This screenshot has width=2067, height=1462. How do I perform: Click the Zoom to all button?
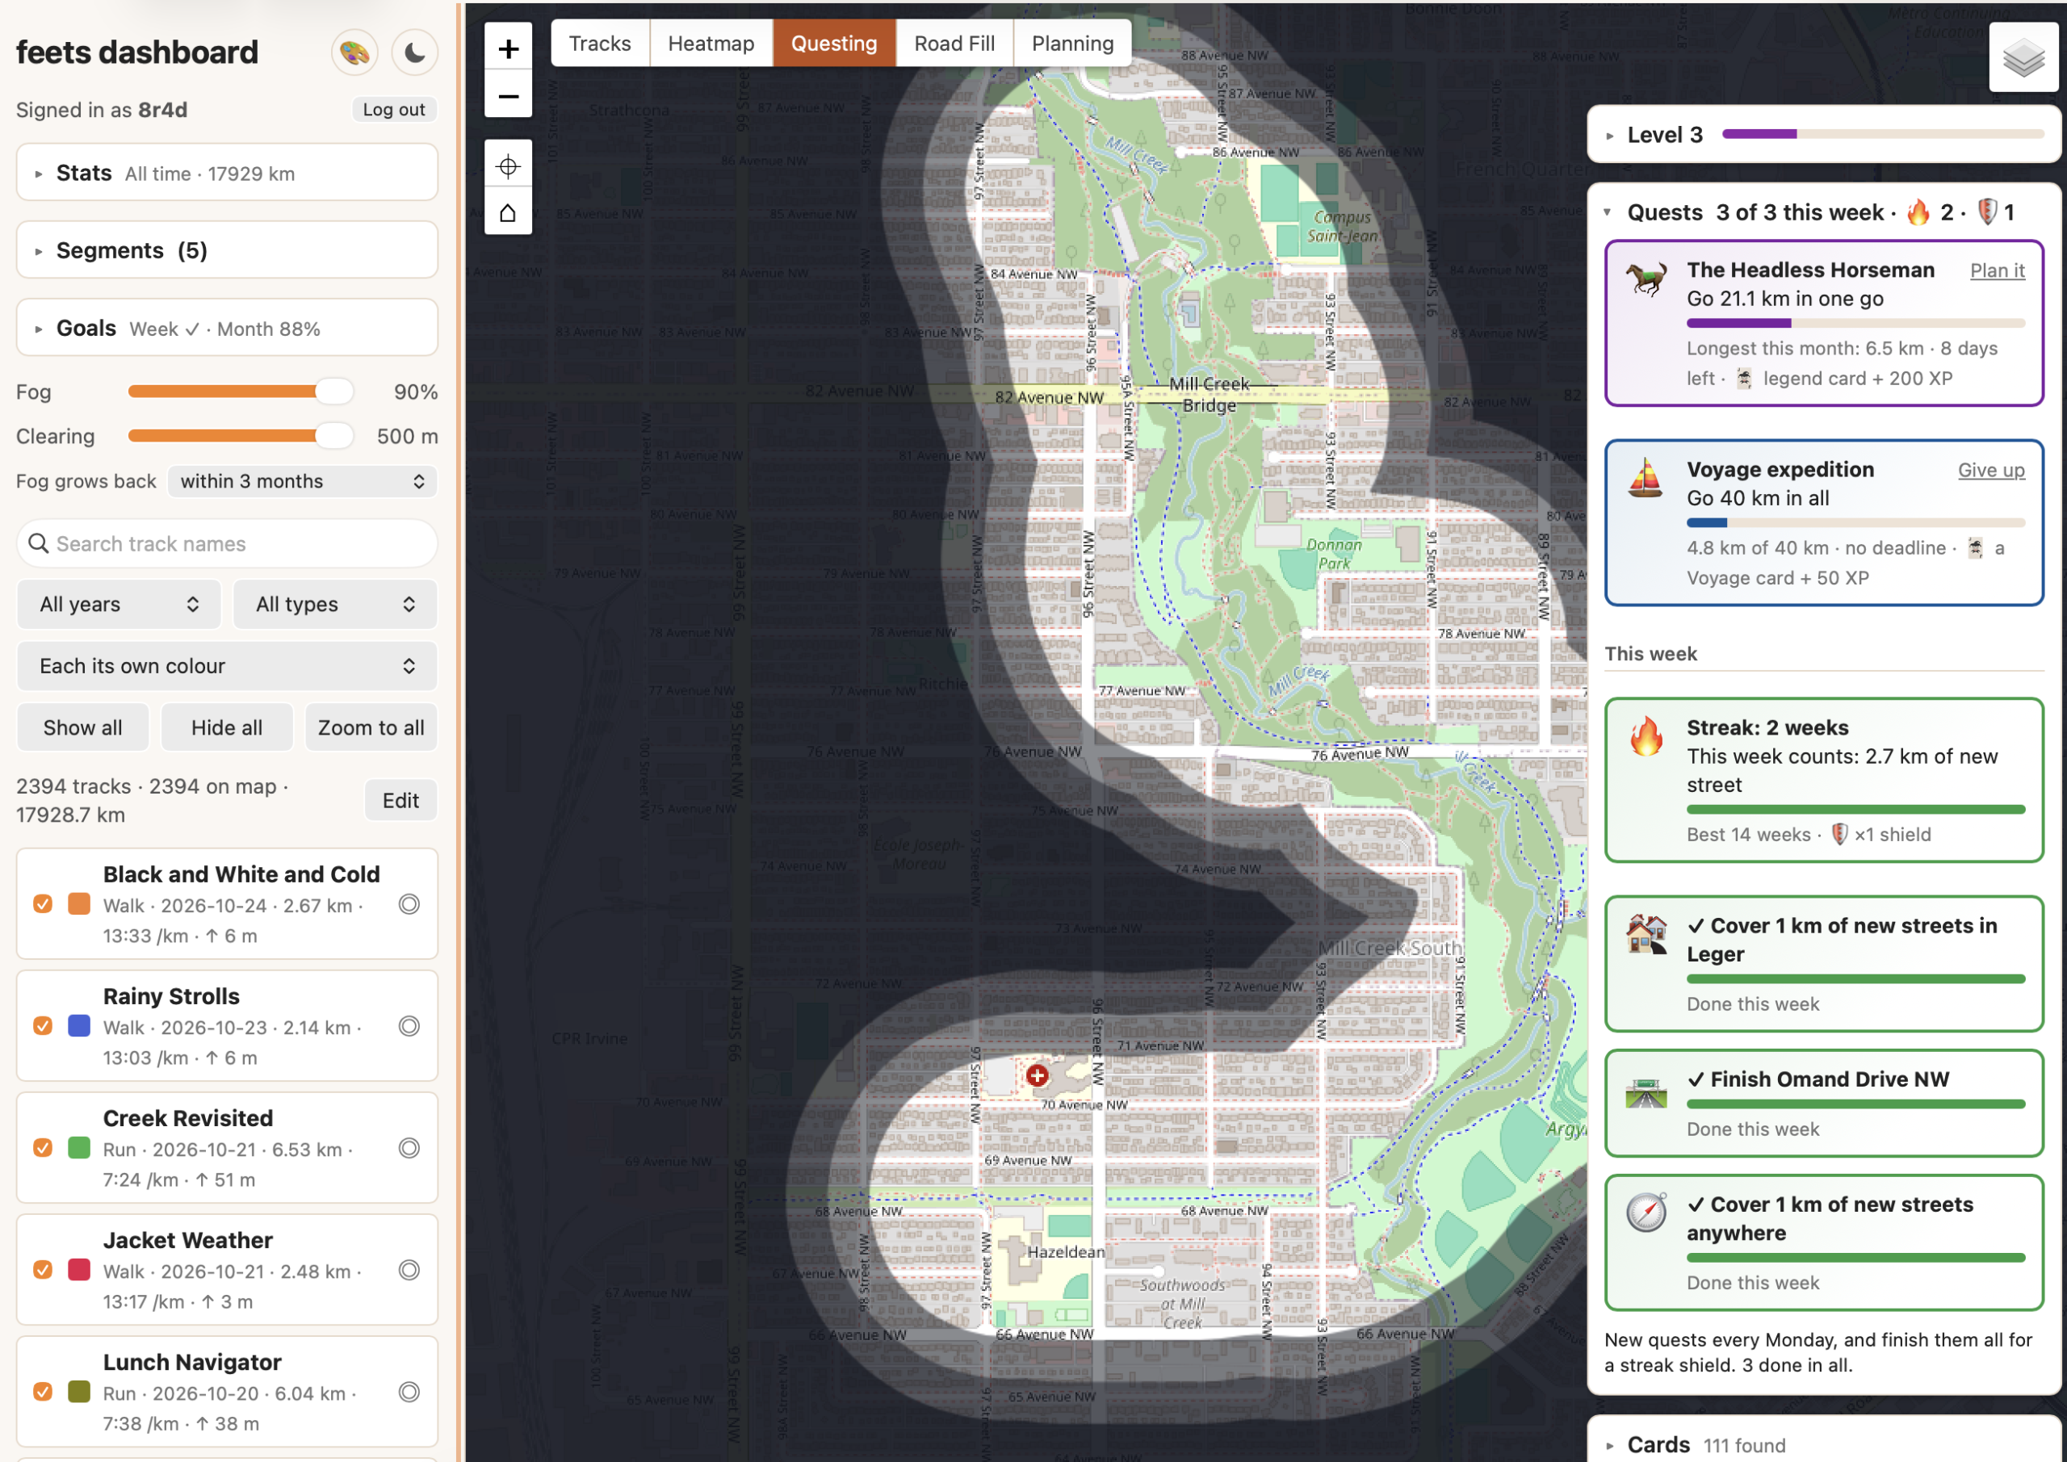click(x=371, y=727)
